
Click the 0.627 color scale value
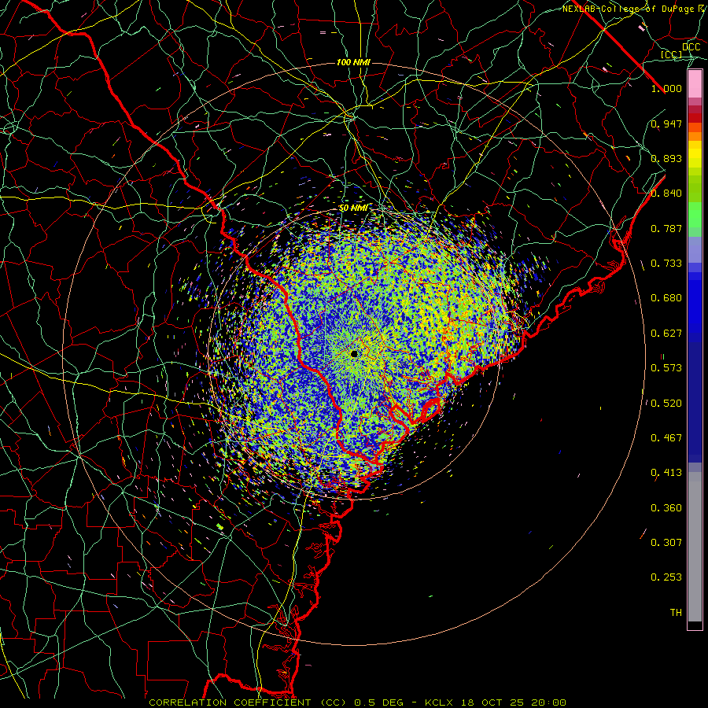click(666, 334)
